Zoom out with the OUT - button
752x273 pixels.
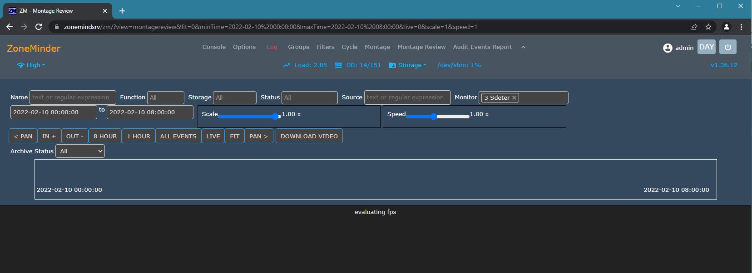[75, 136]
